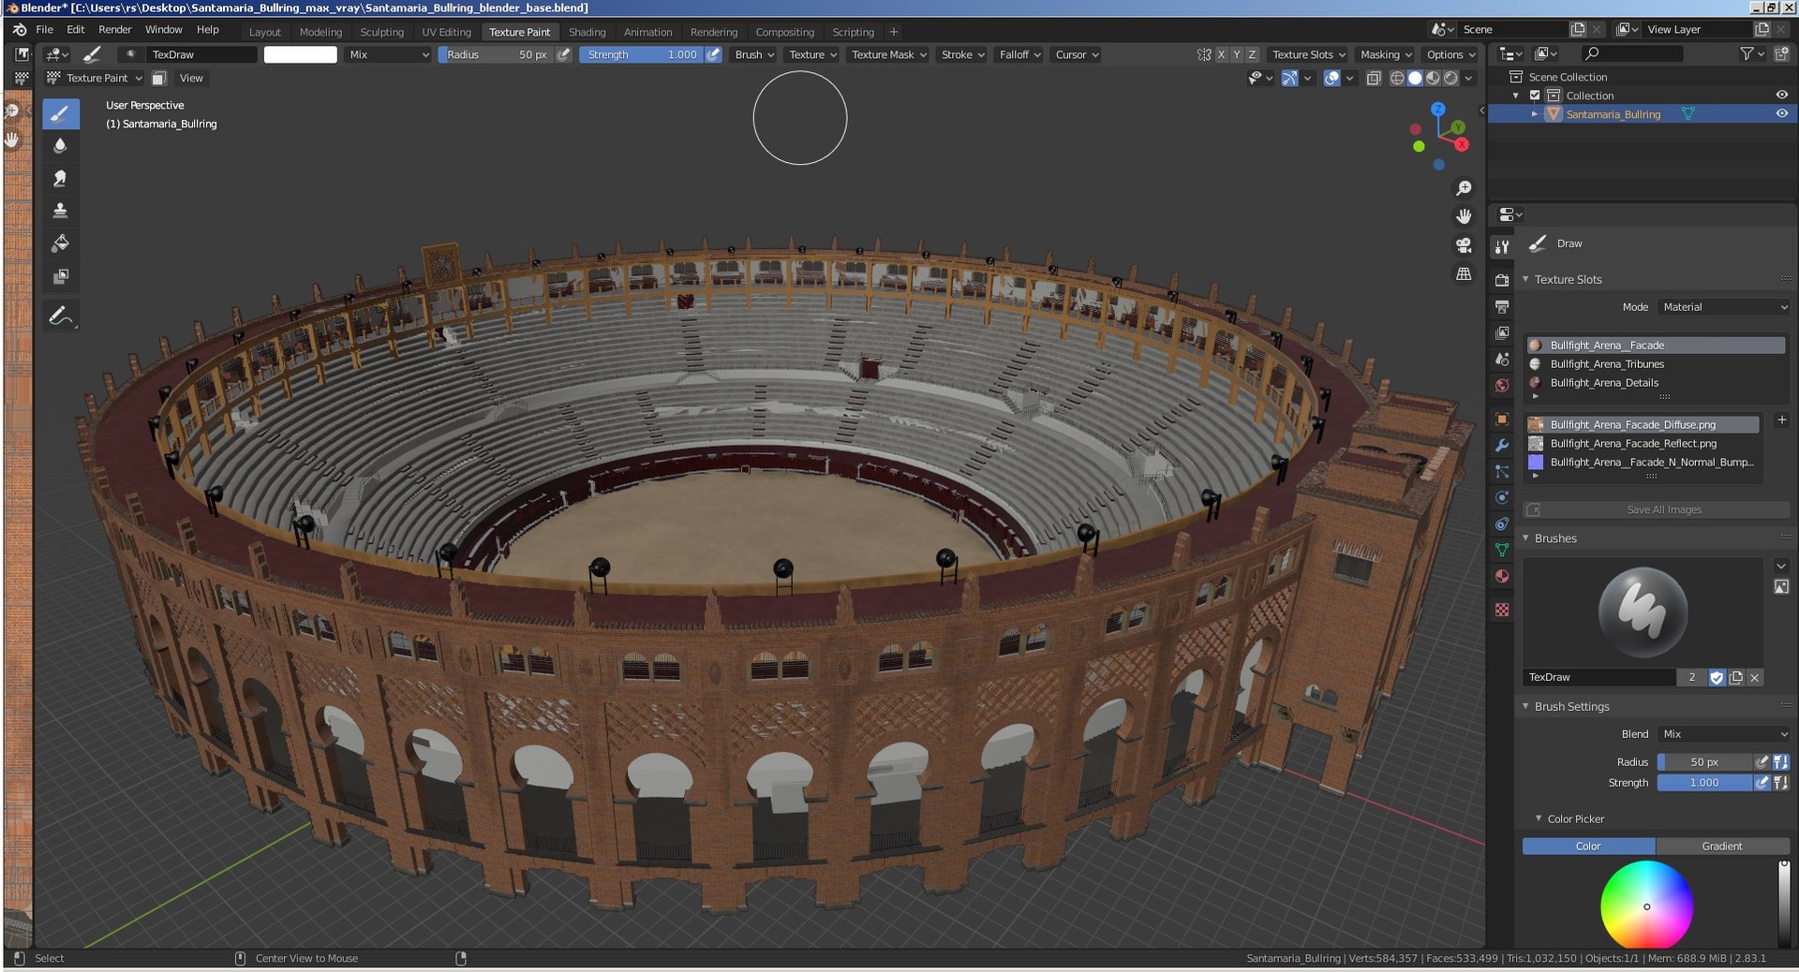Select the Smear tool
1799x972 pixels.
60,179
